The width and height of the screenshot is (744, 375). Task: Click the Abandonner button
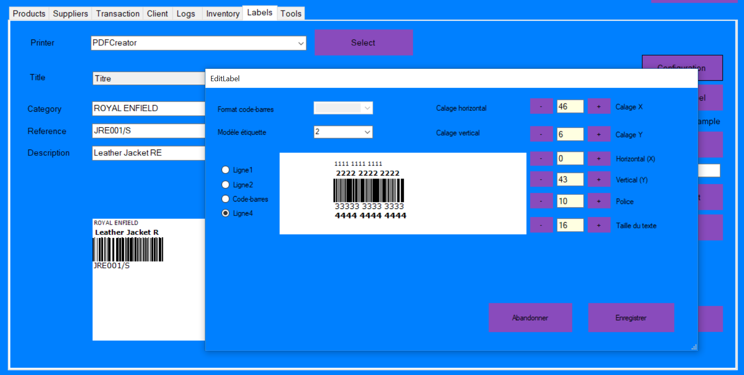[x=530, y=317]
